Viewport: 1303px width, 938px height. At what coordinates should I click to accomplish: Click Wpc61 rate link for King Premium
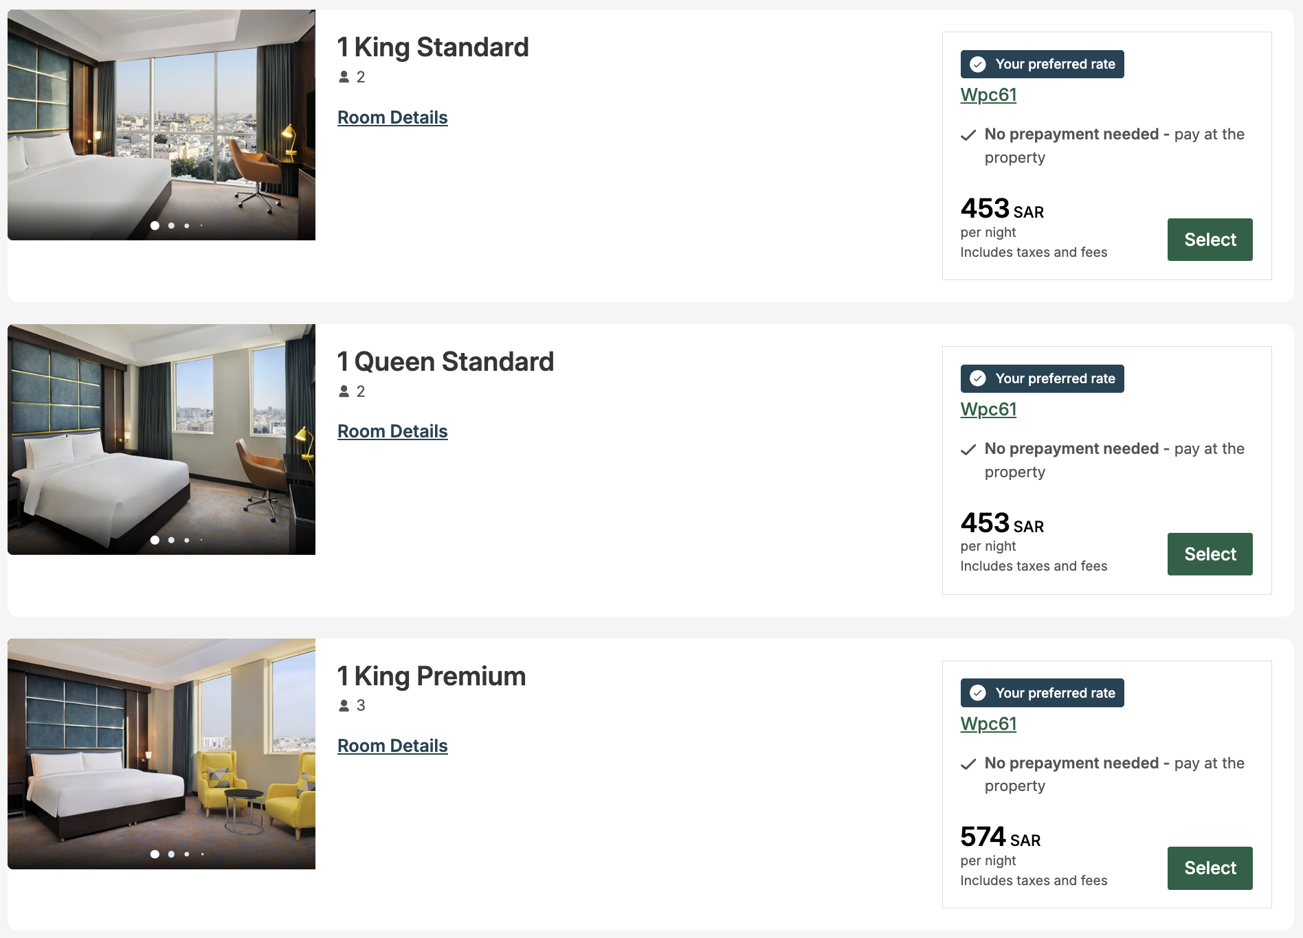pyautogui.click(x=988, y=724)
